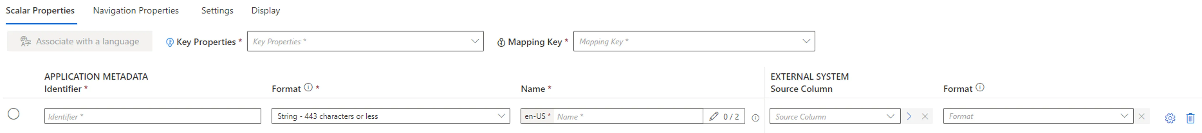
Task: Open the Mapping Key dropdown
Action: click(694, 41)
